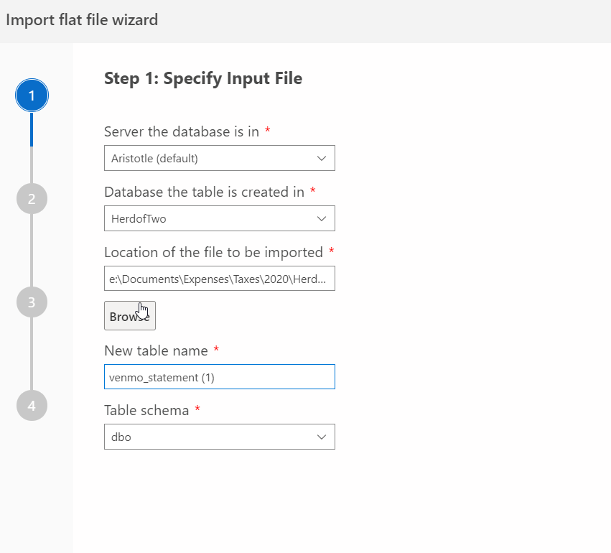Click chevron arrow on Aristotle server box

(321, 158)
